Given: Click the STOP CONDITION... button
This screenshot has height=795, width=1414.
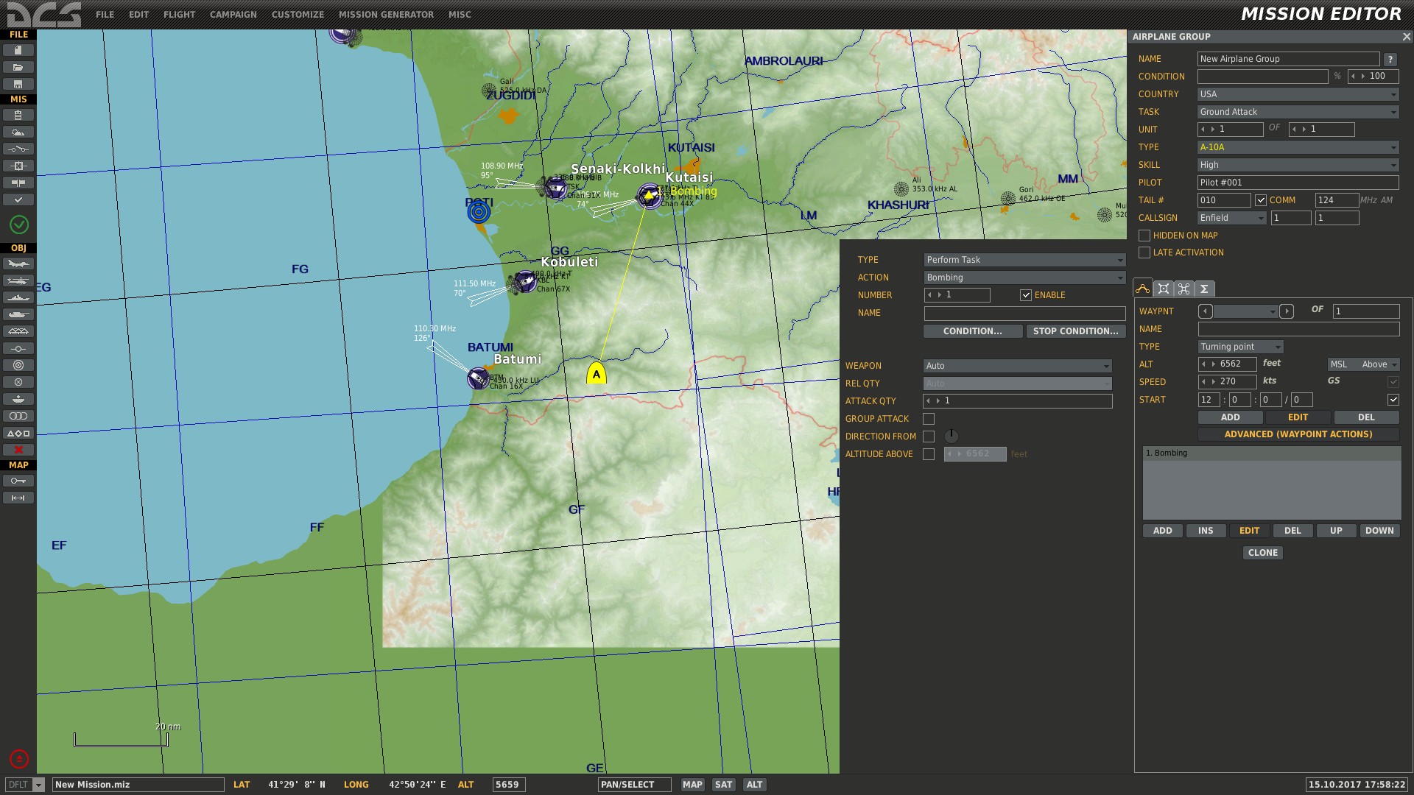Looking at the screenshot, I should tap(1075, 331).
